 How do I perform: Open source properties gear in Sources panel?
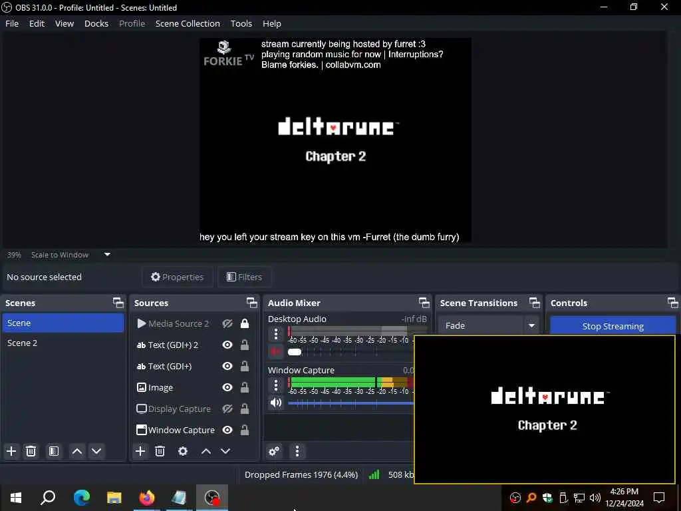[x=183, y=451]
